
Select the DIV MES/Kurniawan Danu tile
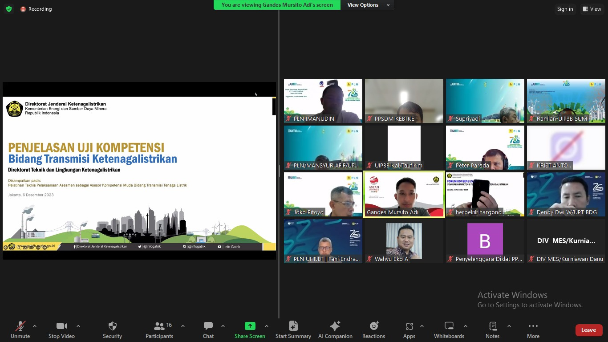point(566,241)
